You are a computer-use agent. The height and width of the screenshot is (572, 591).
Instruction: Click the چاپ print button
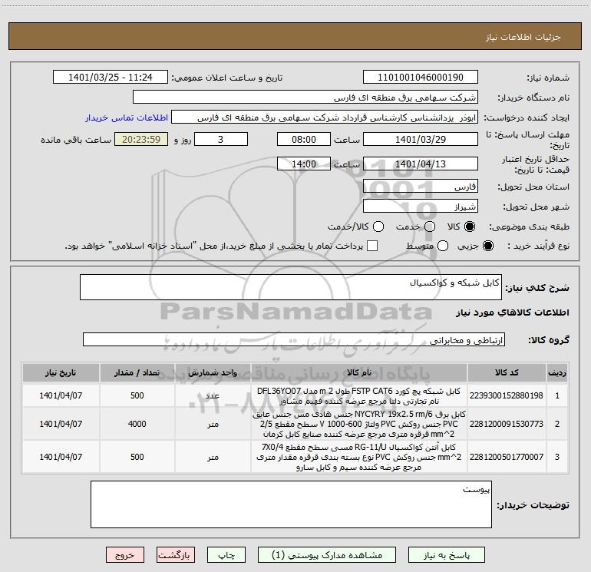click(x=226, y=555)
